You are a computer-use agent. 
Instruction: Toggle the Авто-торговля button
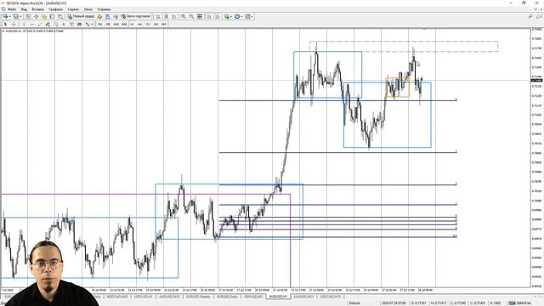[136, 16]
